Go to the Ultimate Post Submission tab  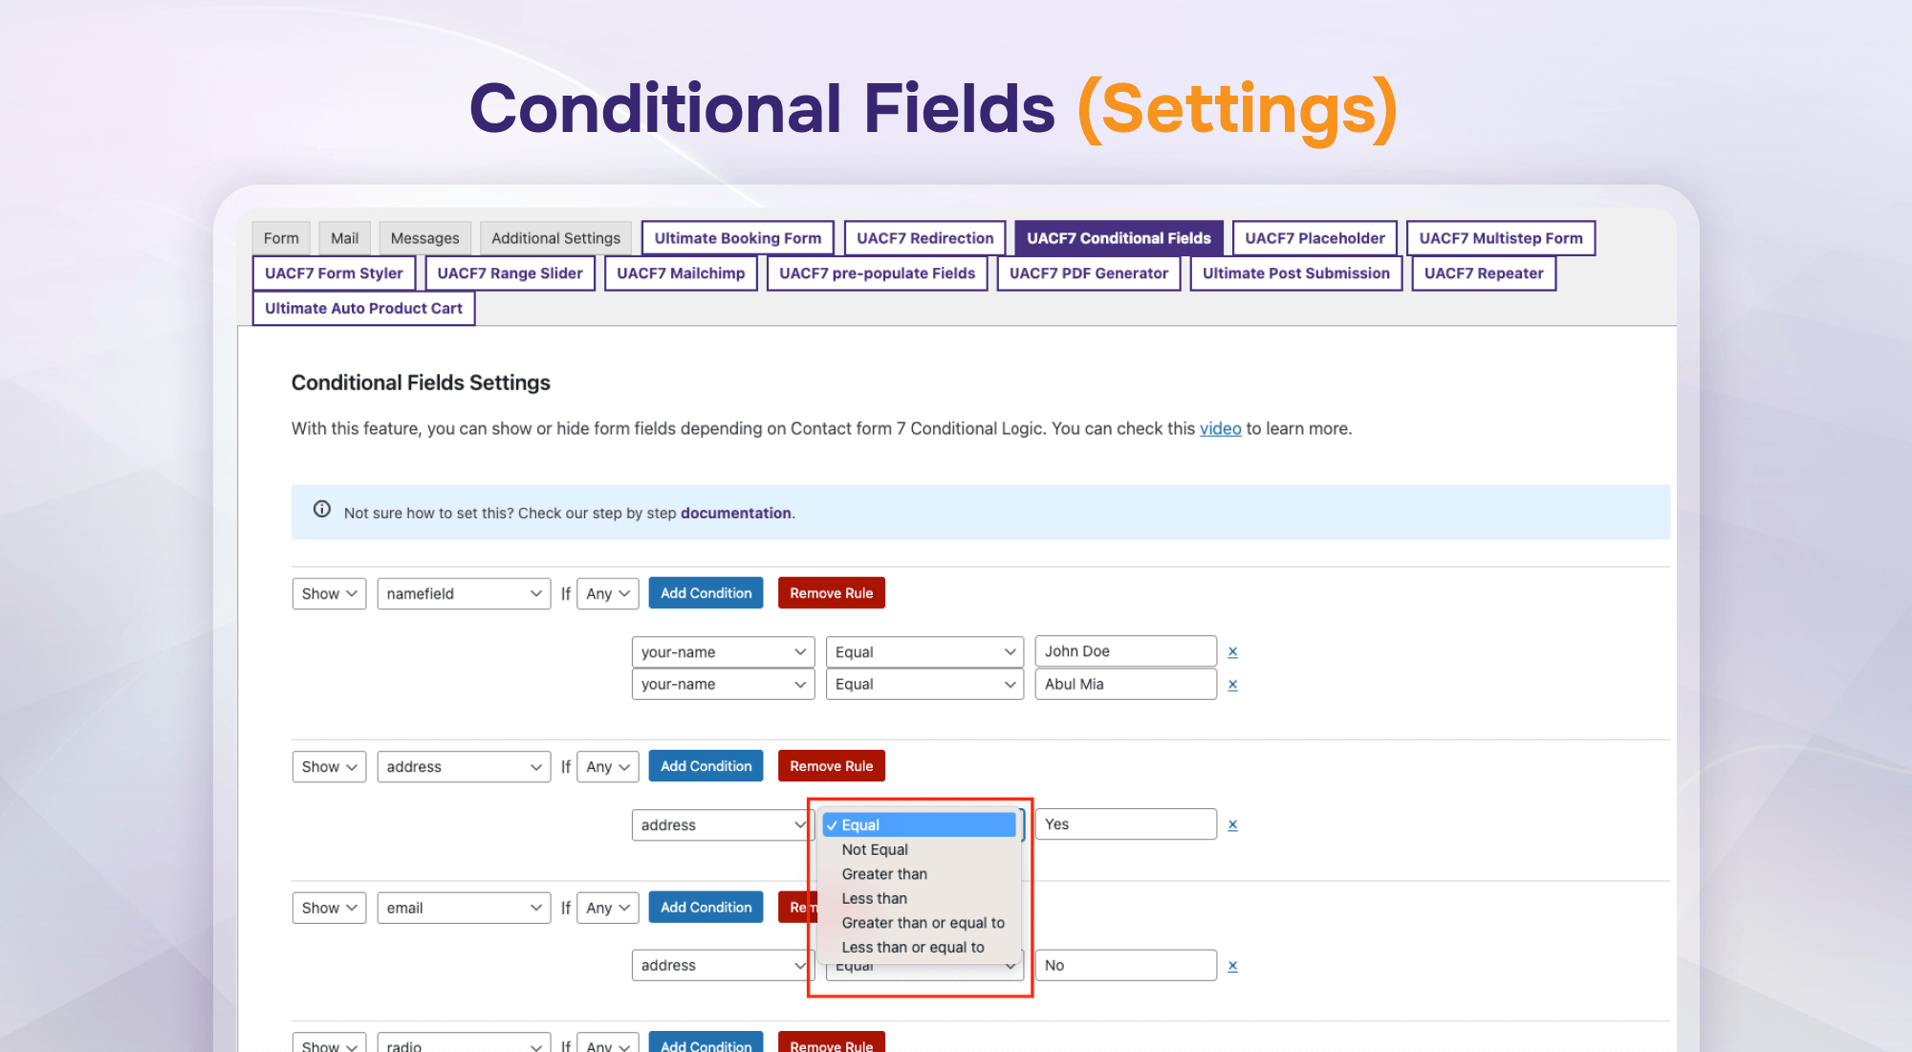pyautogui.click(x=1295, y=274)
